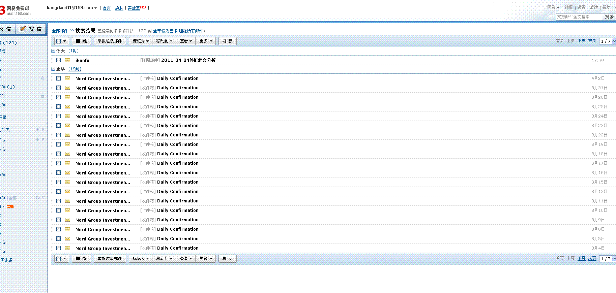Tick the select-all checkbox in the top toolbar

pyautogui.click(x=59, y=41)
